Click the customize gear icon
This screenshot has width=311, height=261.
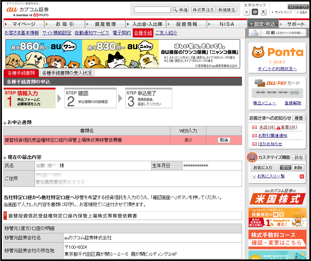252,158
